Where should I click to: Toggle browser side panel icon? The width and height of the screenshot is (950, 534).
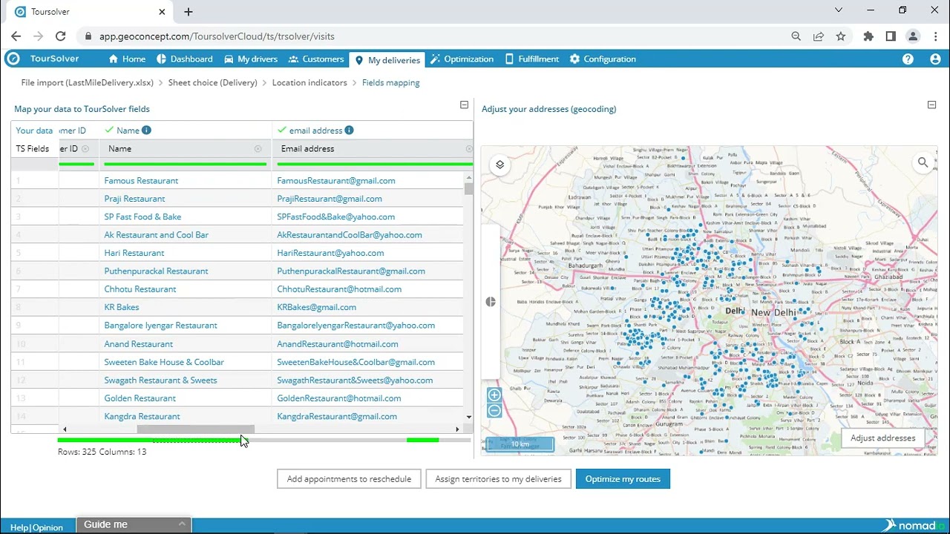click(x=891, y=36)
